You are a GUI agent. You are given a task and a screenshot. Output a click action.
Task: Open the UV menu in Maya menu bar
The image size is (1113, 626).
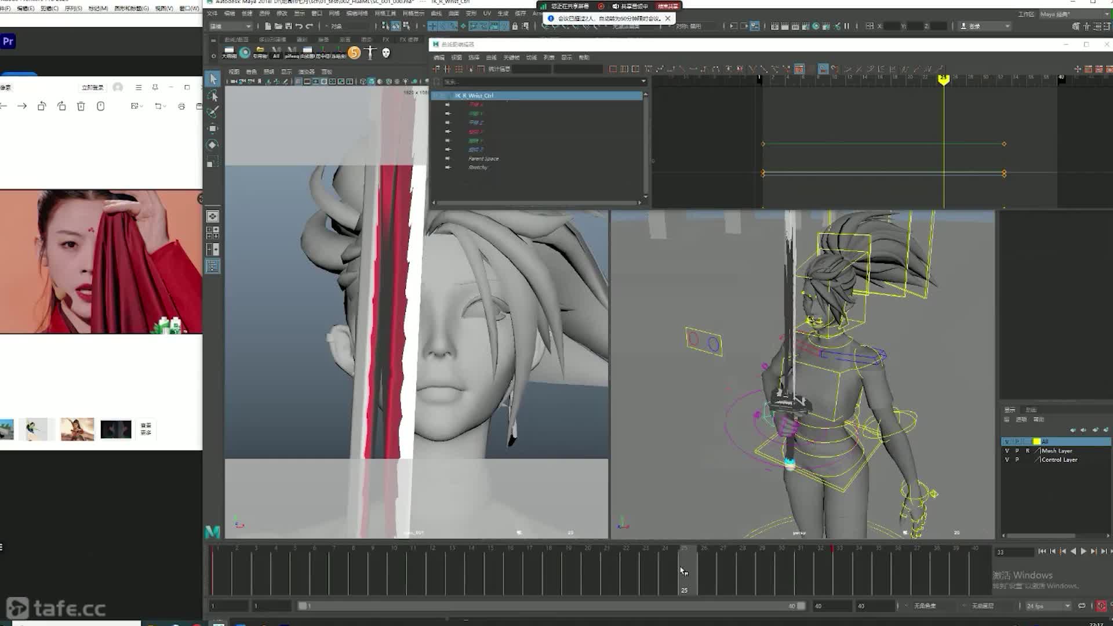click(x=487, y=13)
